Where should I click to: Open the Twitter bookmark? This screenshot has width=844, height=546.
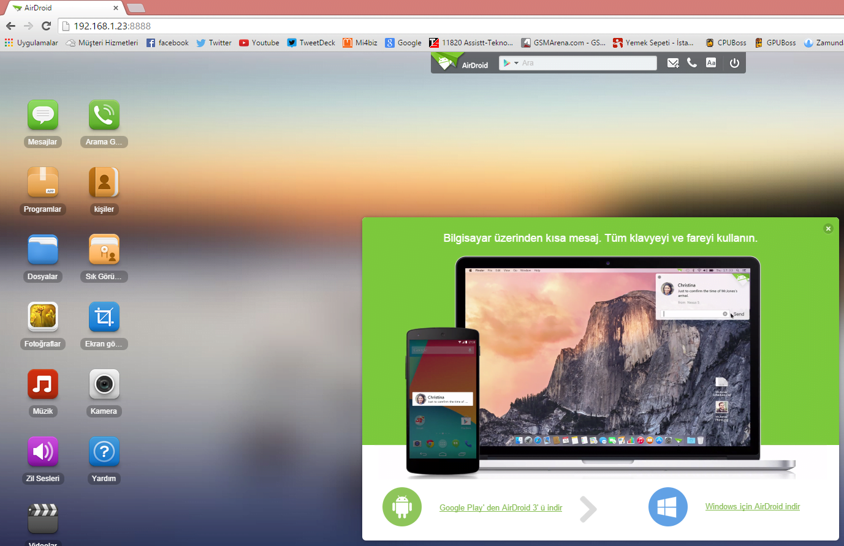[x=214, y=43]
